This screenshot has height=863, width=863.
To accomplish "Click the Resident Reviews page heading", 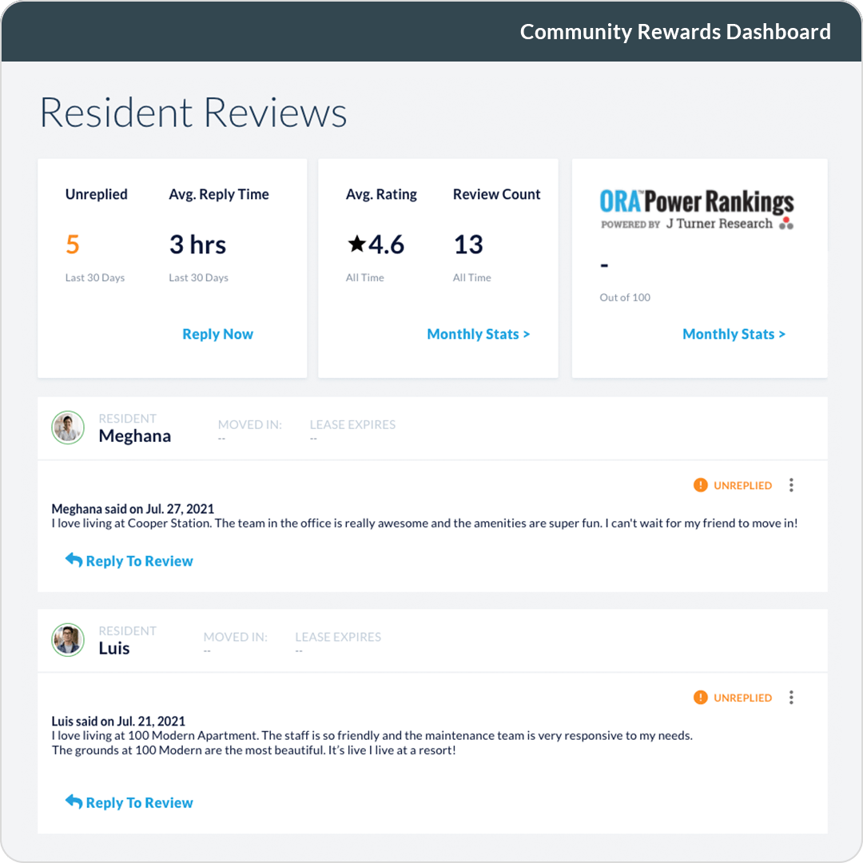I will (193, 112).
